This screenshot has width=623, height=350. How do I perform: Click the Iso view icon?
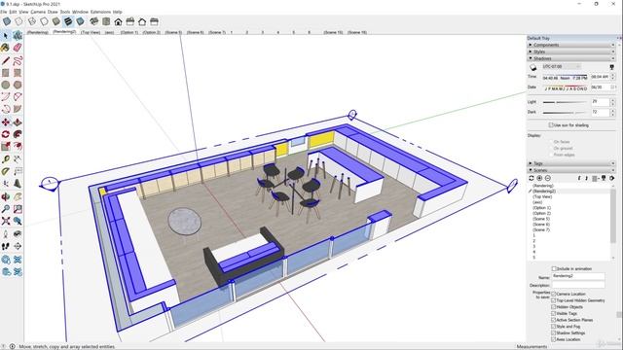pyautogui.click(x=94, y=21)
